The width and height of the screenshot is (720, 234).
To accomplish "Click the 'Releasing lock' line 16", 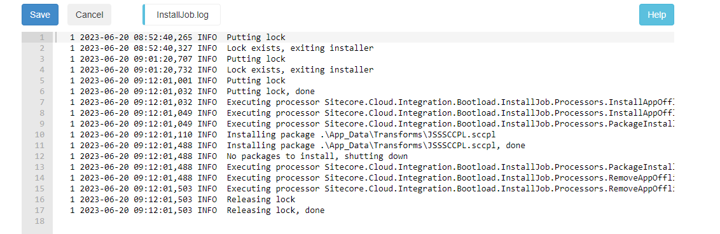I will (261, 199).
